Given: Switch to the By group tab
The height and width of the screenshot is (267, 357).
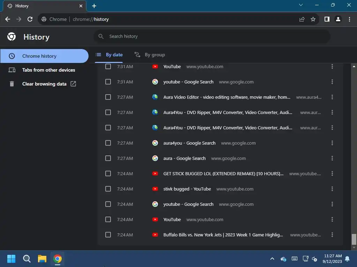Looking at the screenshot, I should tap(150, 55).
